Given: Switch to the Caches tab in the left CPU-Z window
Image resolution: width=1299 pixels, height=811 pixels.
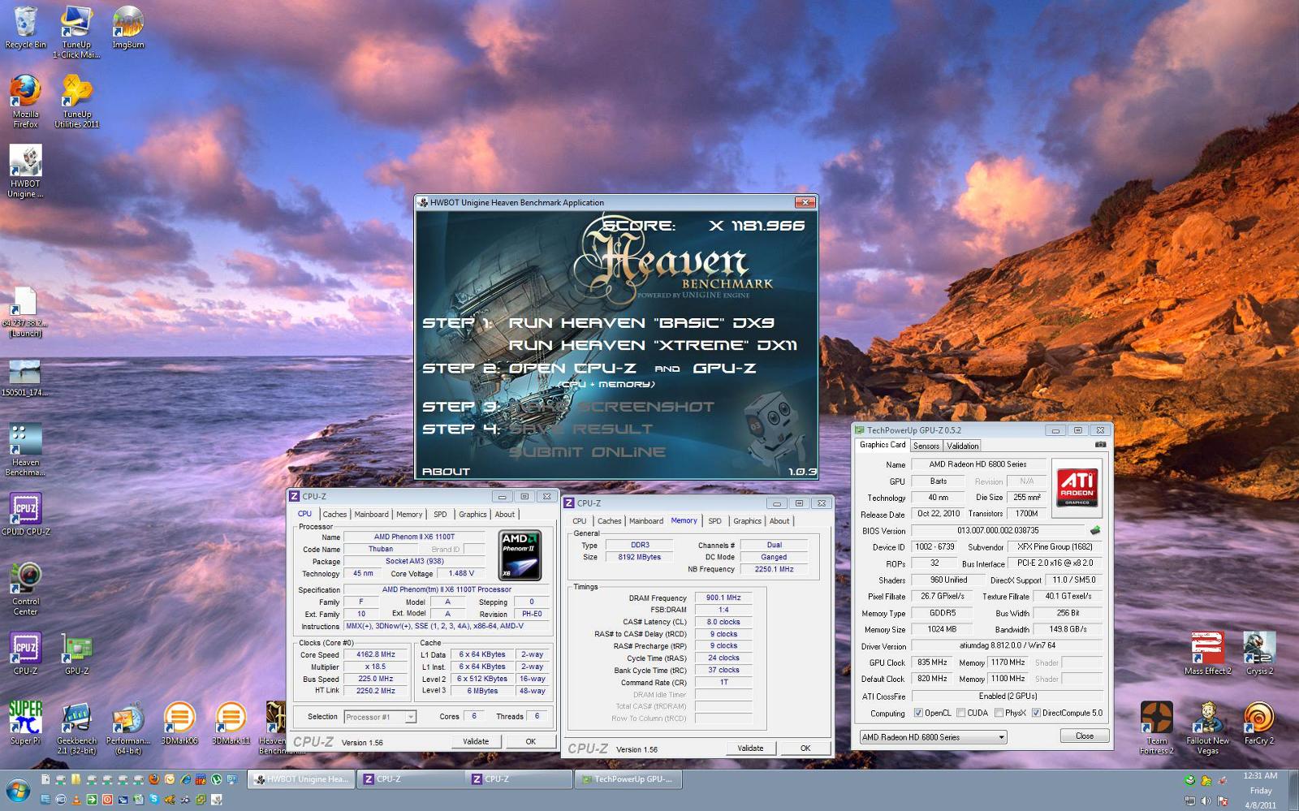Looking at the screenshot, I should click(x=334, y=514).
